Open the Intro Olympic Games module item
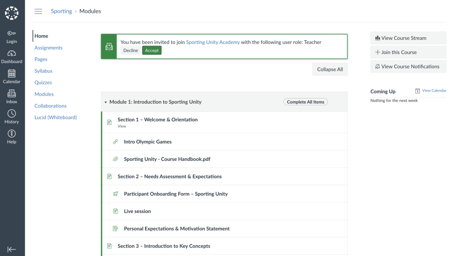 pos(148,142)
